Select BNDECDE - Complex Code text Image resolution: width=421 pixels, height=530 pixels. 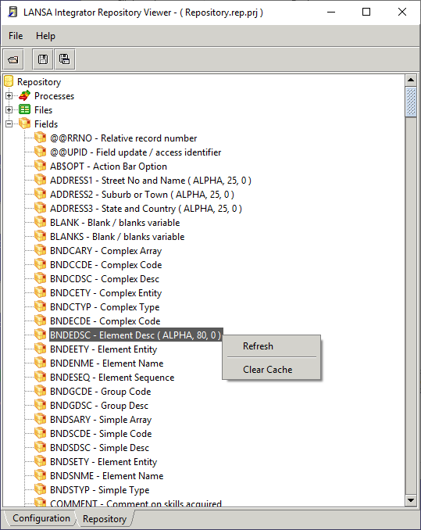pyautogui.click(x=105, y=321)
